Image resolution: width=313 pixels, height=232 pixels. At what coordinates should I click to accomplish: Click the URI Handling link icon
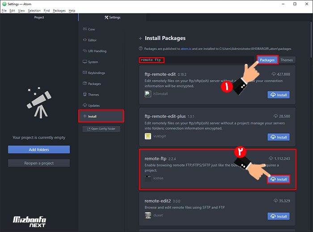(85, 51)
